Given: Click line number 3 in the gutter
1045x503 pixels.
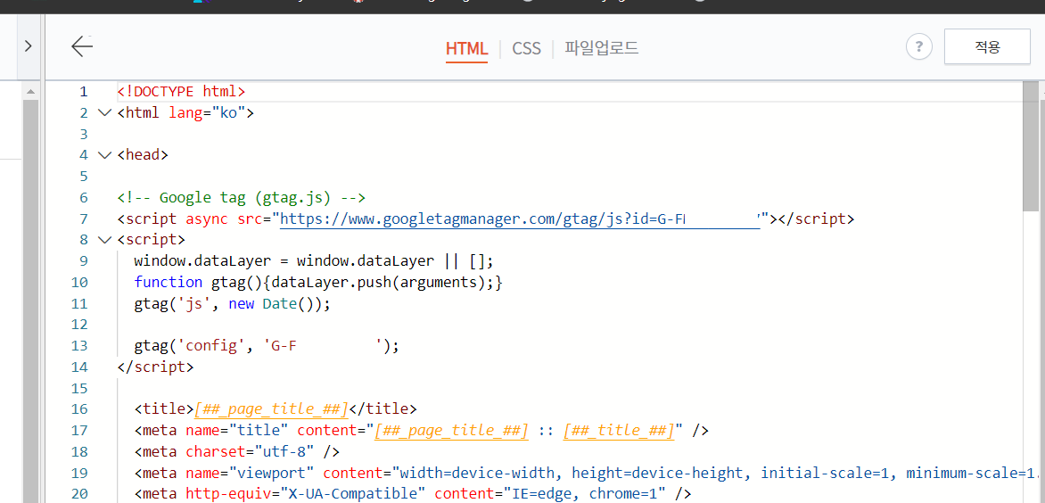Looking at the screenshot, I should [x=83, y=135].
